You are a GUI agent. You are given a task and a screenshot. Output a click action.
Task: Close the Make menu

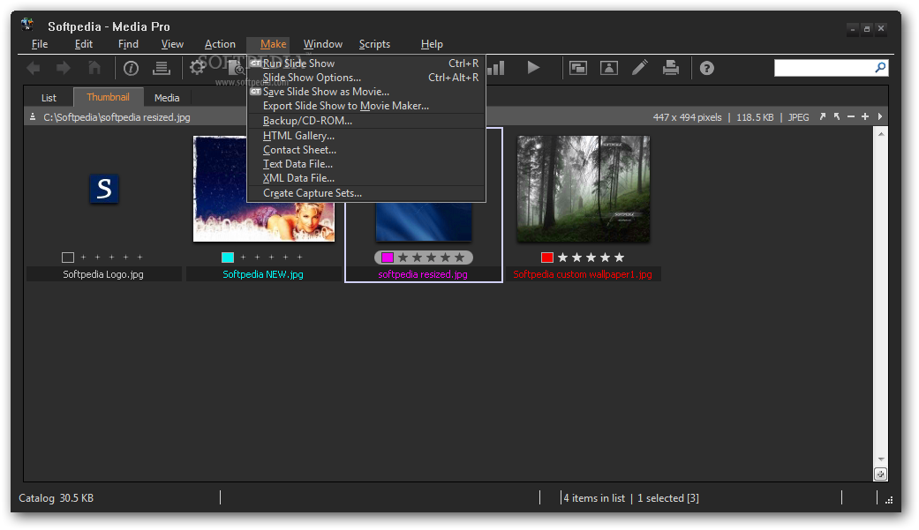click(x=273, y=44)
